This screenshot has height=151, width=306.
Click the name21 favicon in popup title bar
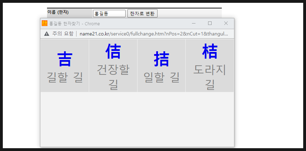point(45,24)
